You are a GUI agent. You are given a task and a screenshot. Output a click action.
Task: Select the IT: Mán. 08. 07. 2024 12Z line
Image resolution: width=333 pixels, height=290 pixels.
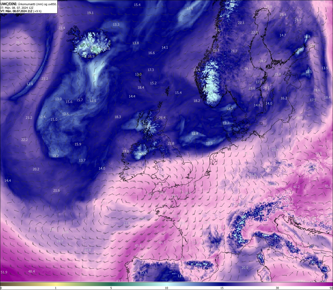click(x=17, y=8)
